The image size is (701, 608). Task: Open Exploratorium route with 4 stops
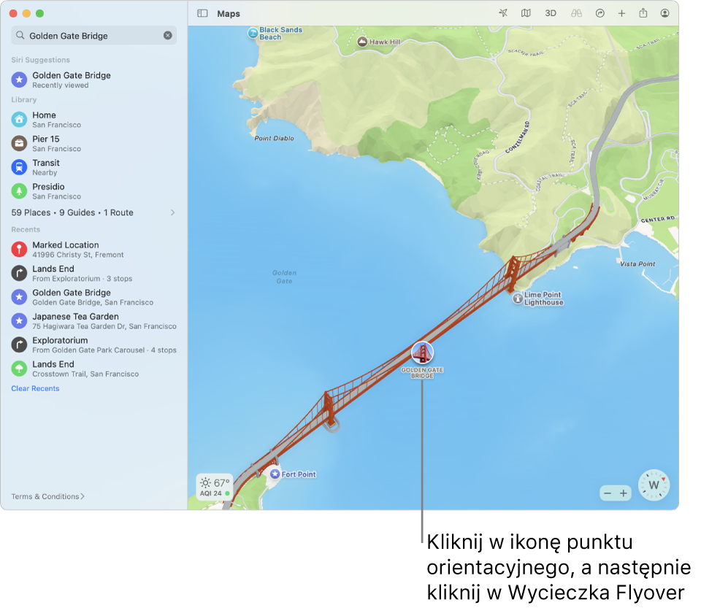(x=94, y=345)
